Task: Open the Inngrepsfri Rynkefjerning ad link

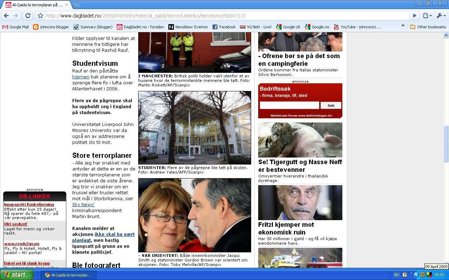Action: pos(29,204)
